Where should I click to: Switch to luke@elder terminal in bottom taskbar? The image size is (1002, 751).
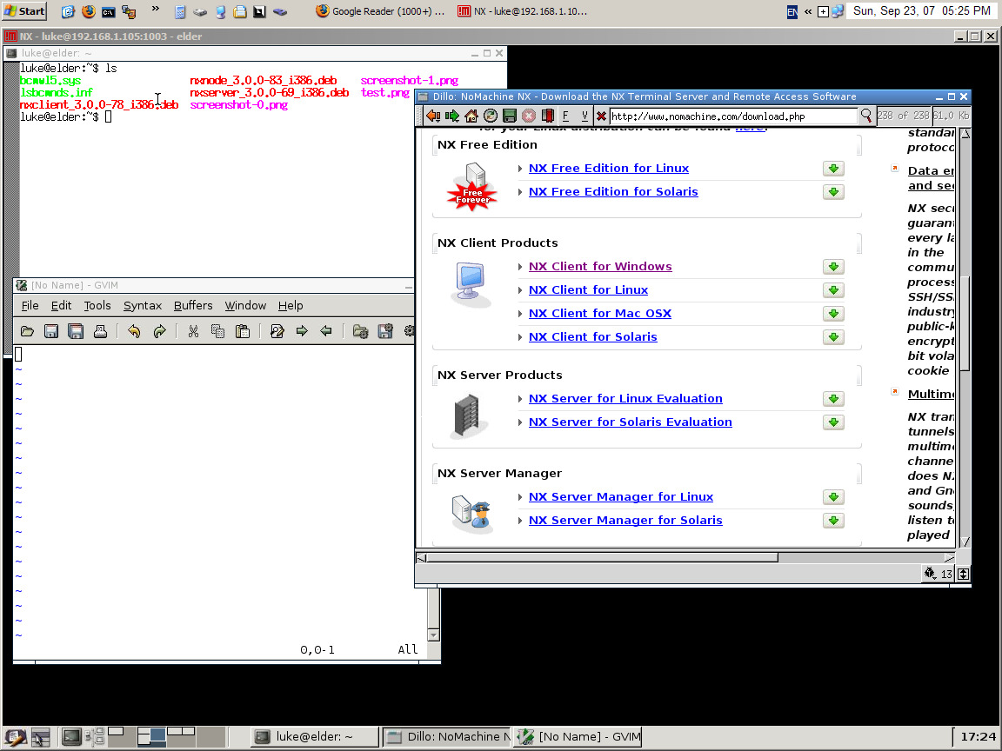[314, 736]
